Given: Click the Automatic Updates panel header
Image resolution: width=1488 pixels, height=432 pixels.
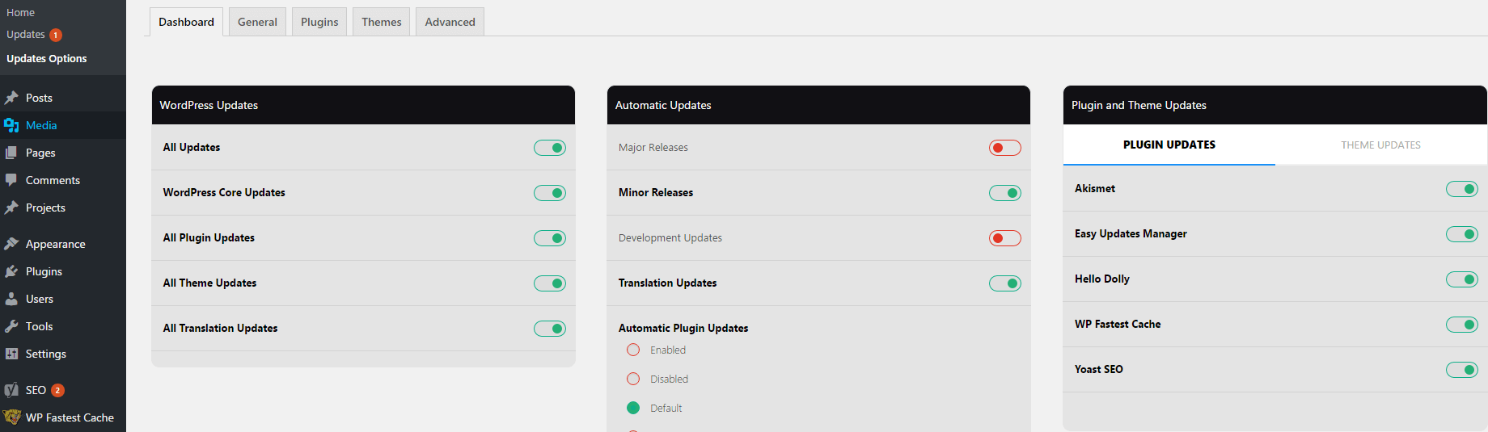Looking at the screenshot, I should (818, 105).
